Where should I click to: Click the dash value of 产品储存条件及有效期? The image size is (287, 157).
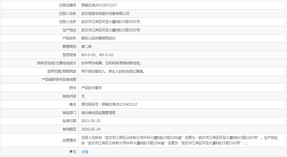[82, 80]
